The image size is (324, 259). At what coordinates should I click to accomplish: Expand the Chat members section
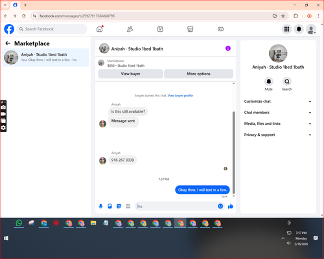(278, 113)
